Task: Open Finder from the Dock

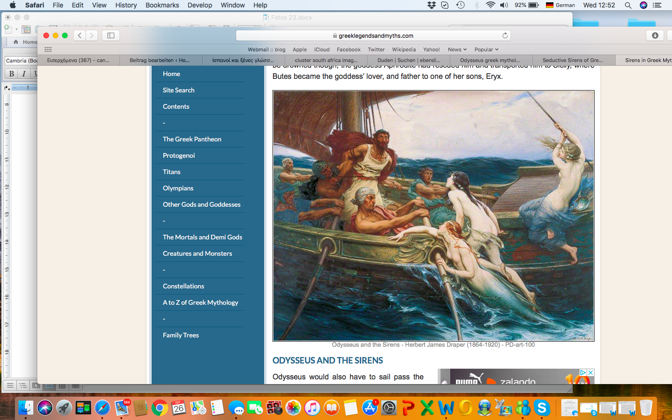Action: 26,408
